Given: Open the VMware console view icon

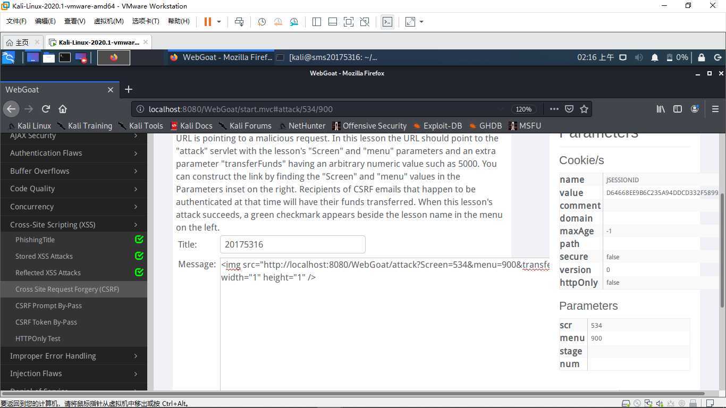Looking at the screenshot, I should pyautogui.click(x=387, y=22).
